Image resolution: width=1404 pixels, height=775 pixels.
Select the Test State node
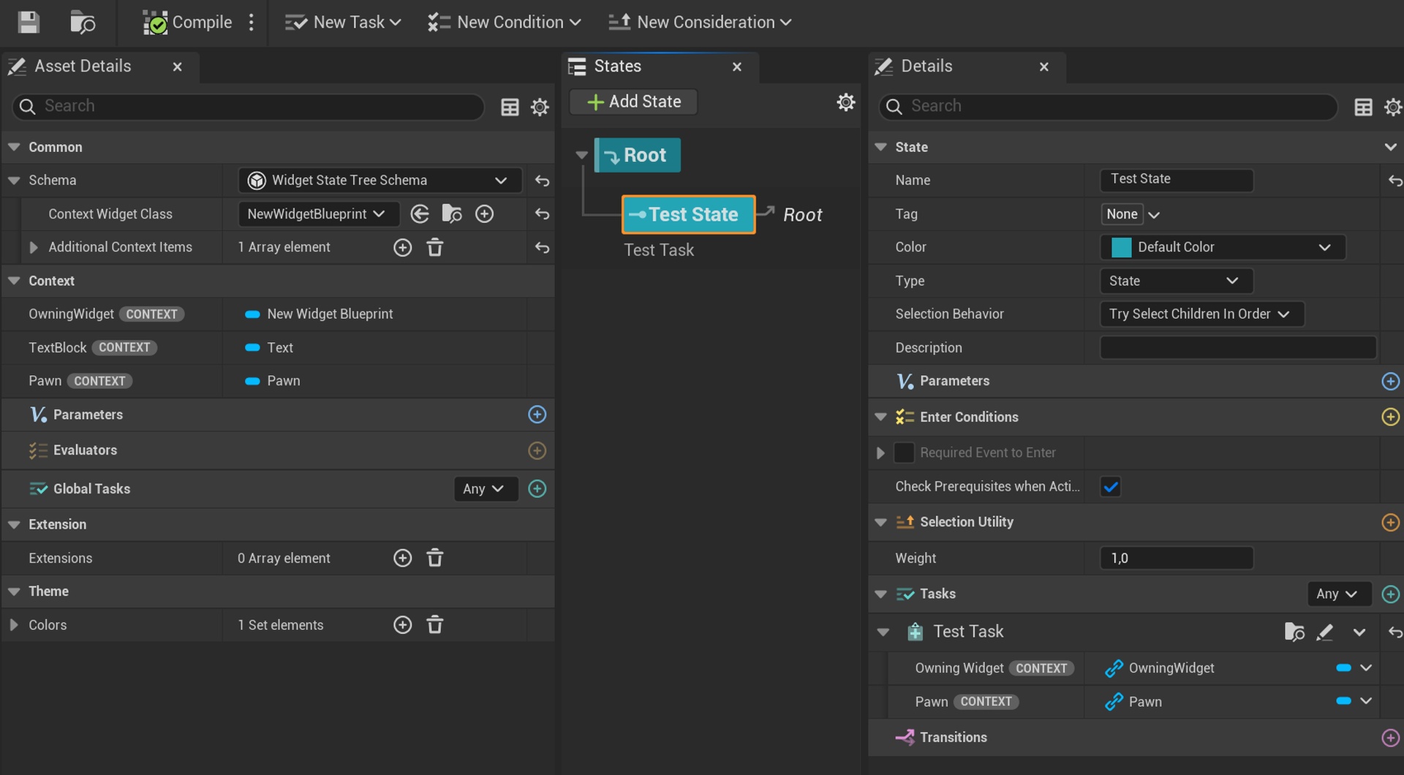point(688,215)
